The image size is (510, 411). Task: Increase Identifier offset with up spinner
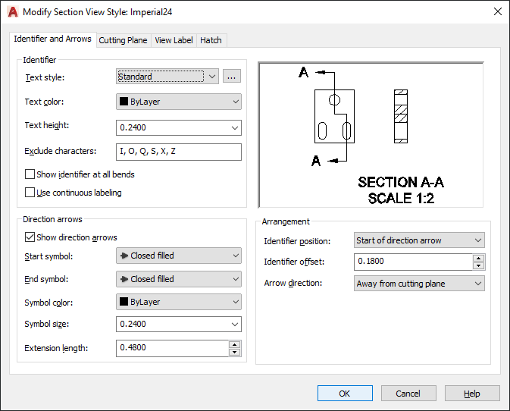(x=478, y=259)
